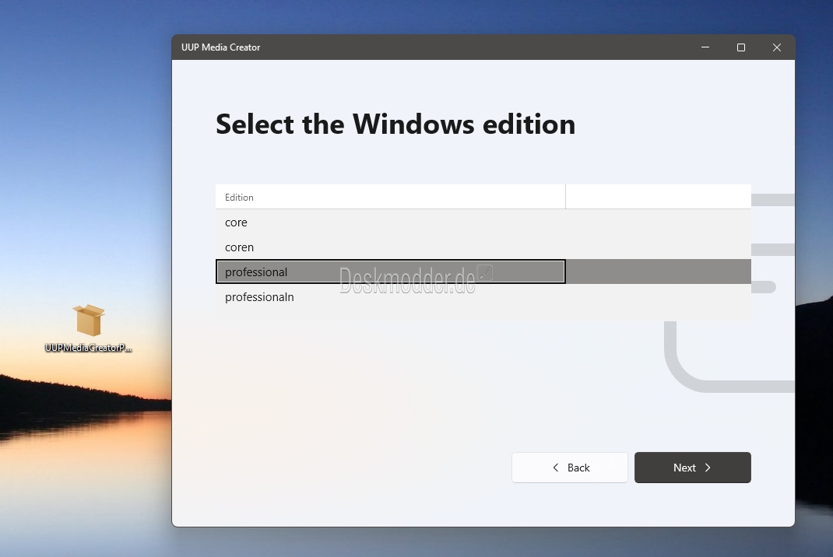Close the UUP Media Creator window
This screenshot has width=833, height=557.
(x=777, y=47)
